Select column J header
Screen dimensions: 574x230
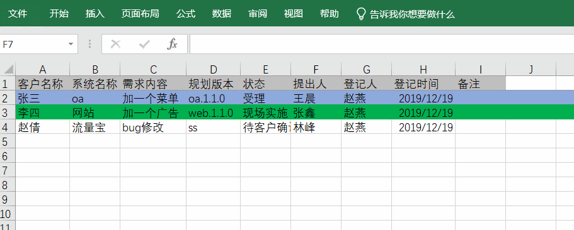pyautogui.click(x=531, y=69)
